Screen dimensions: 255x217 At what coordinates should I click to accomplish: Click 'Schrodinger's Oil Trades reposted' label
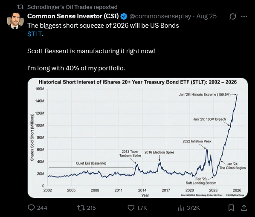point(72,7)
